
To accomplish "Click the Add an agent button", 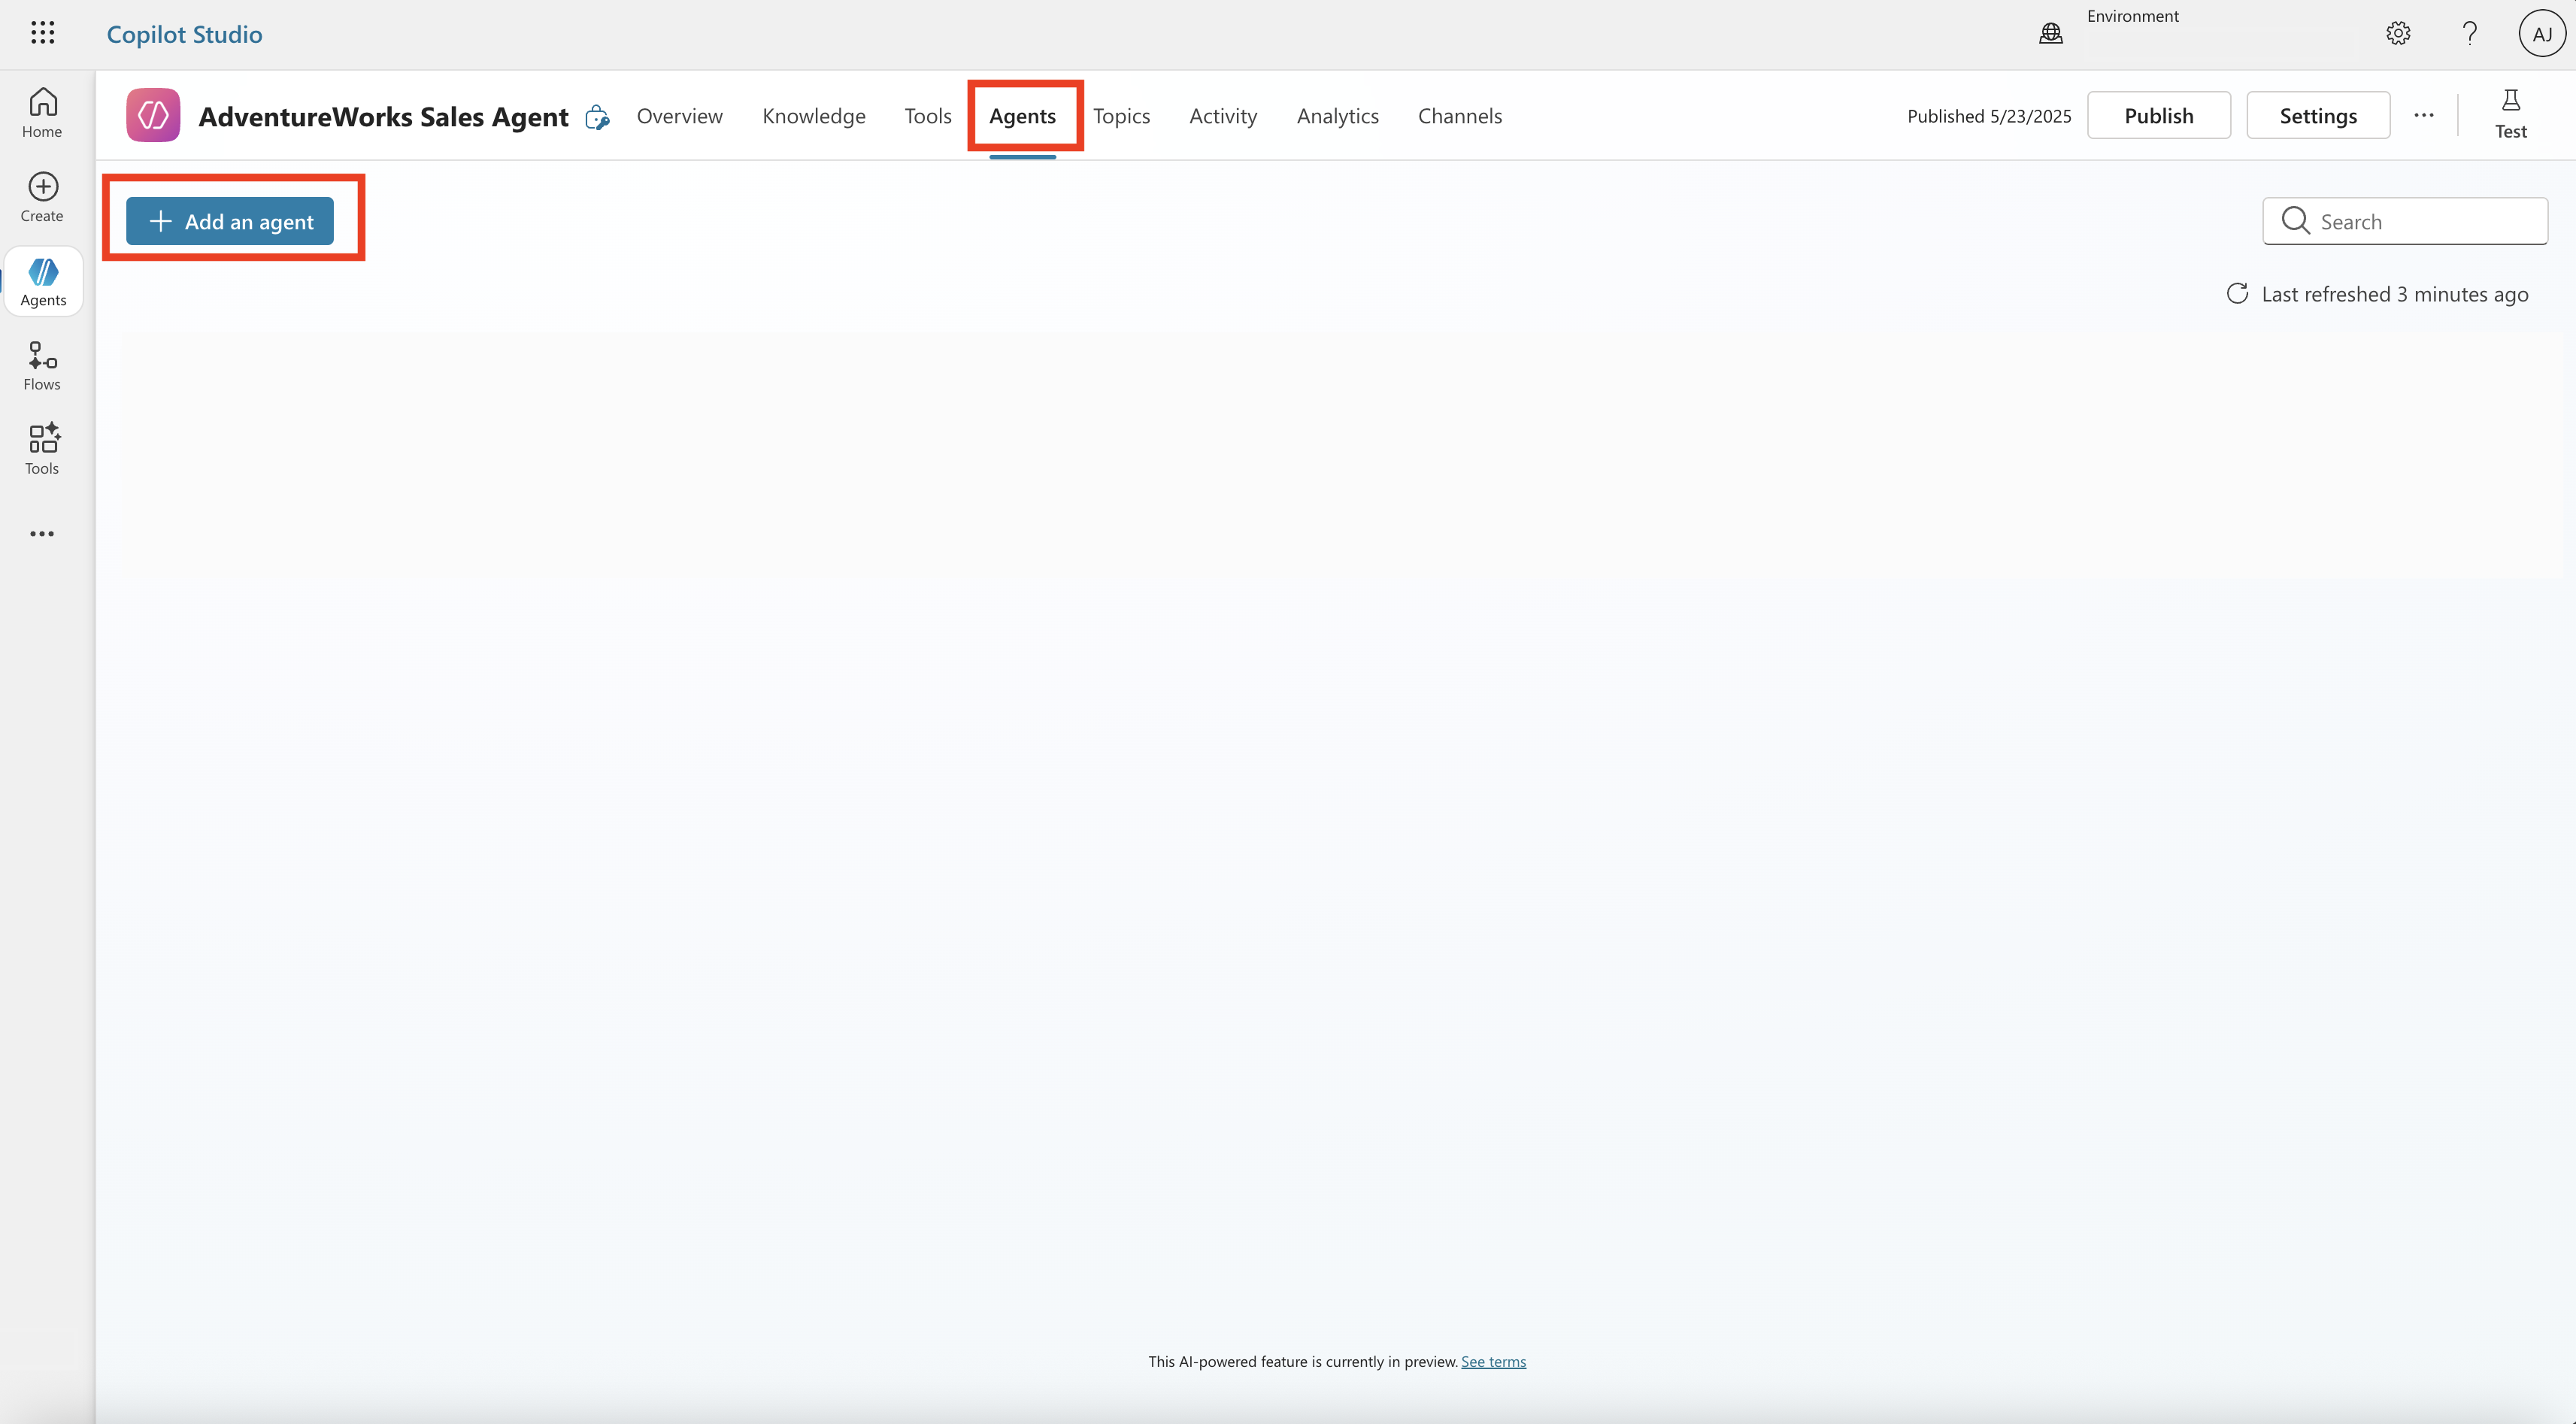I will click(x=230, y=221).
